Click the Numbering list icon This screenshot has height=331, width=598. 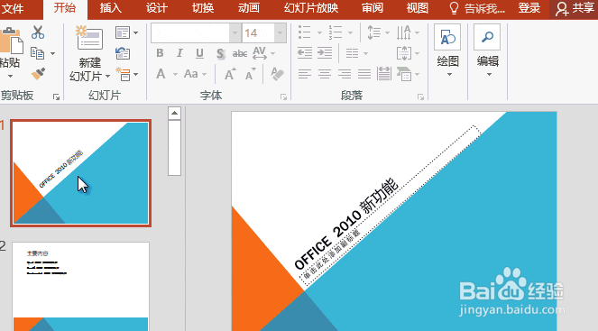click(336, 32)
